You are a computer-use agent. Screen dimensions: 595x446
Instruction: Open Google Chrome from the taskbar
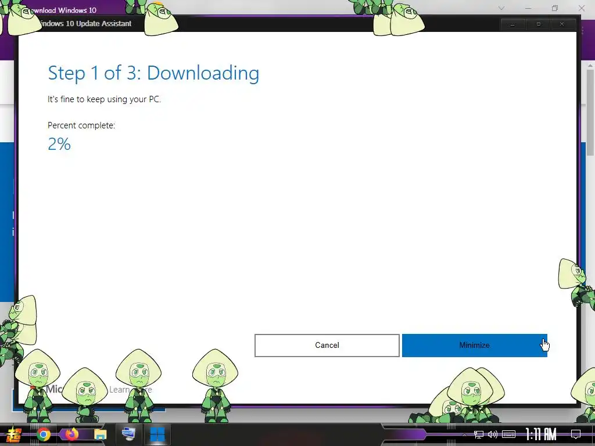click(43, 434)
